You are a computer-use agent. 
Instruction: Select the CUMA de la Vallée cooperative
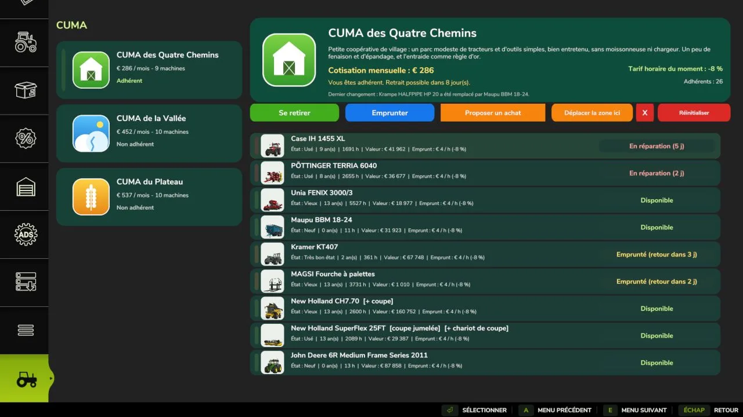149,133
